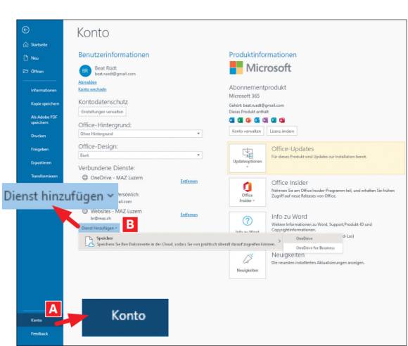The width and height of the screenshot is (408, 346).
Task: Click the Beat Rüdt user name
Action: [106, 68]
